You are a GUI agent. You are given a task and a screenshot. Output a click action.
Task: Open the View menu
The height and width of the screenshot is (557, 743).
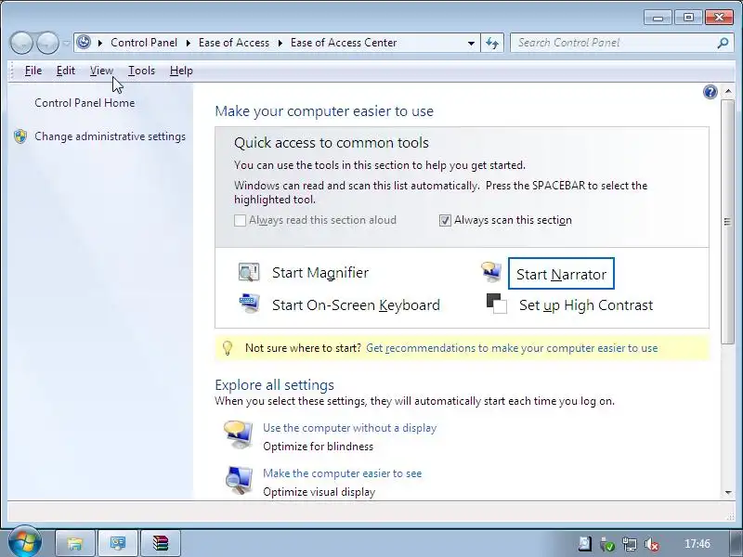[x=101, y=71]
